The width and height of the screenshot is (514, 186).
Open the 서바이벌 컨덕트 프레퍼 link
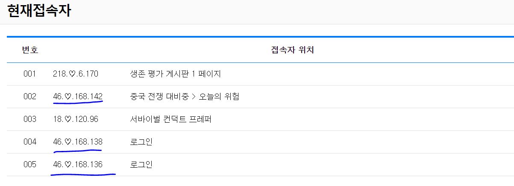[170, 119]
